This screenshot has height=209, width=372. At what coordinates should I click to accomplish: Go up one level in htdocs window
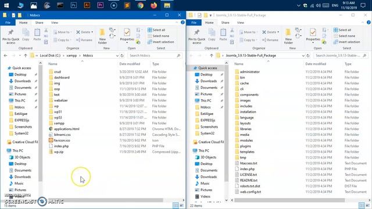click(x=26, y=56)
